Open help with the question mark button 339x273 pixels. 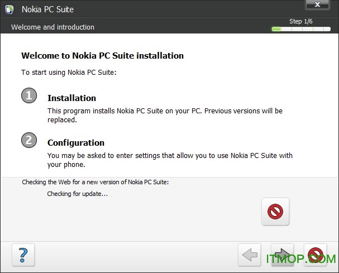pos(23,255)
